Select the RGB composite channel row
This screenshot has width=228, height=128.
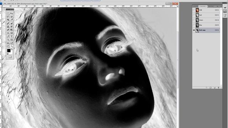tap(206, 10)
